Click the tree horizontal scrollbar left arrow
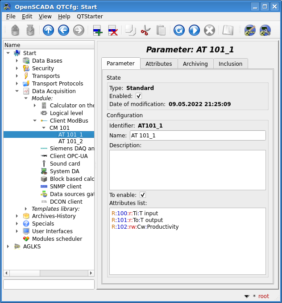This screenshot has width=282, height=303. point(6,273)
